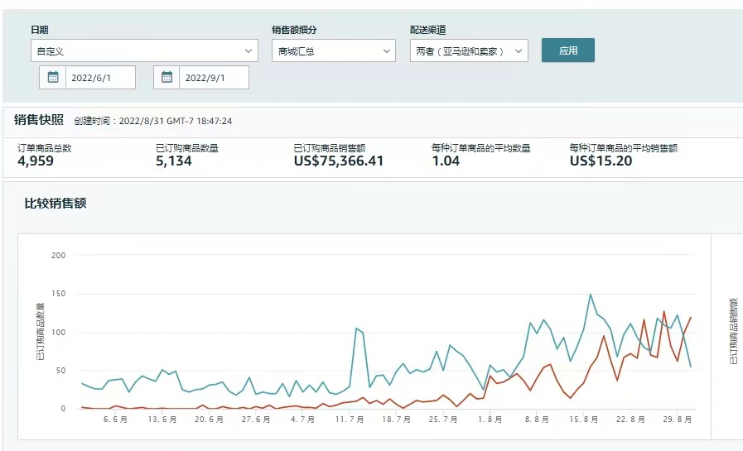Click the 比较销售额 section heading
This screenshot has width=743, height=451.
(x=55, y=204)
